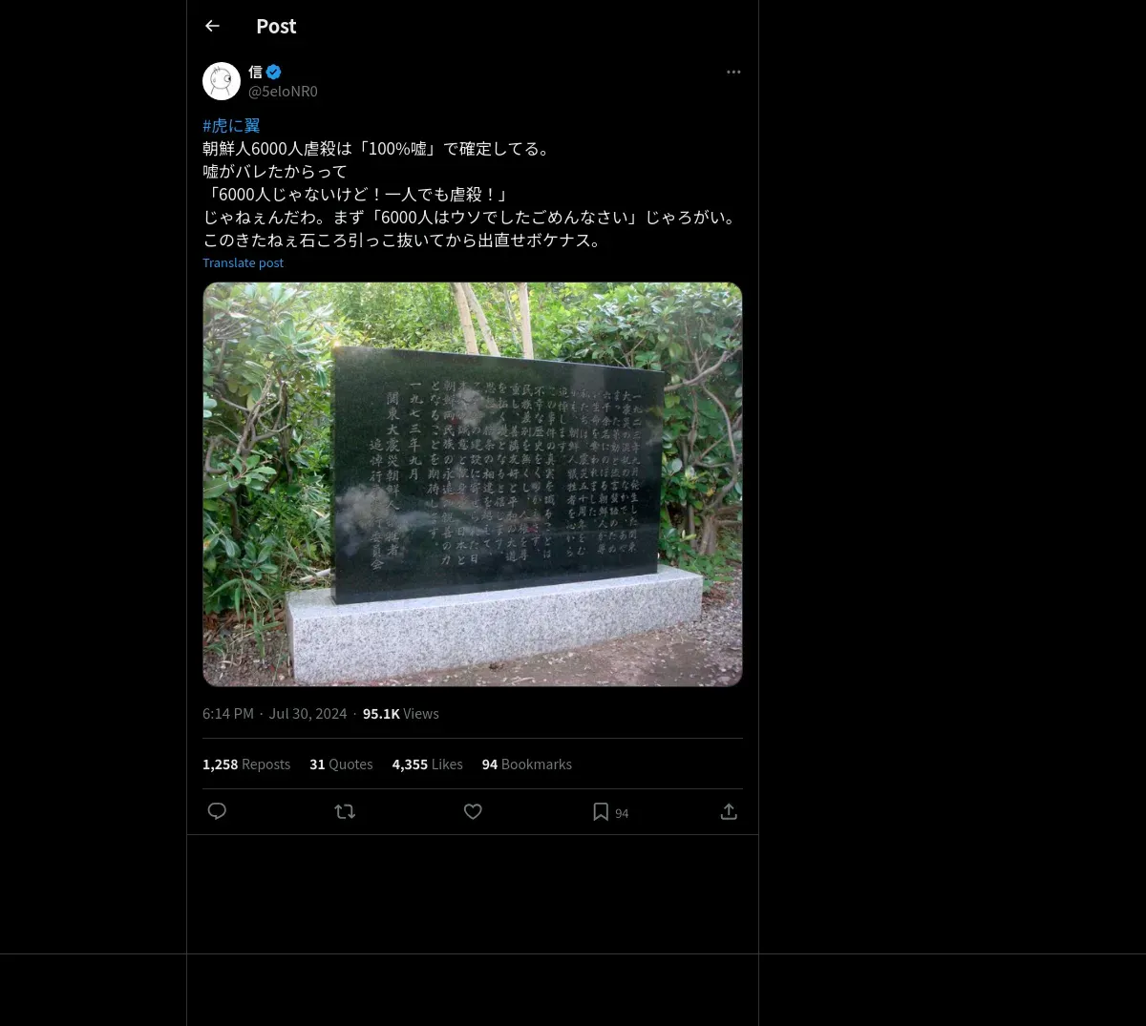View the 1,258 Reposts list
The image size is (1146, 1026).
coord(246,764)
